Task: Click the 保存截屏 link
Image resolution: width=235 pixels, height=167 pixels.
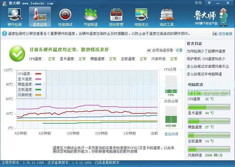Action: point(225,34)
